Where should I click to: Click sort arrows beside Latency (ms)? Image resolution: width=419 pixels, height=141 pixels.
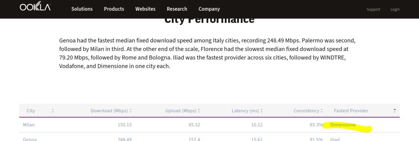click(262, 111)
